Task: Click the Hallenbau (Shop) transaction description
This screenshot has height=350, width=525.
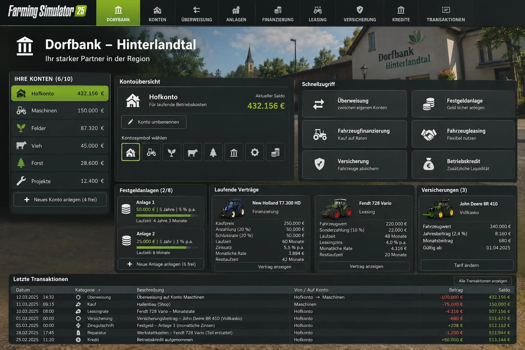Action: [x=153, y=305]
